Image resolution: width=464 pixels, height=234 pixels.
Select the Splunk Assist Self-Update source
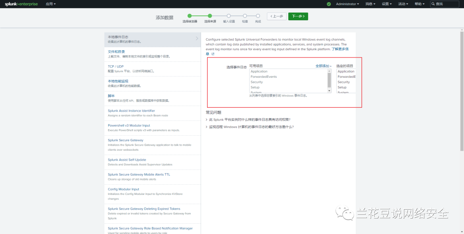point(153,162)
